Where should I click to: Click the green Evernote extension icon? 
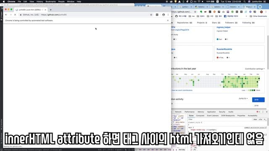[201, 12]
